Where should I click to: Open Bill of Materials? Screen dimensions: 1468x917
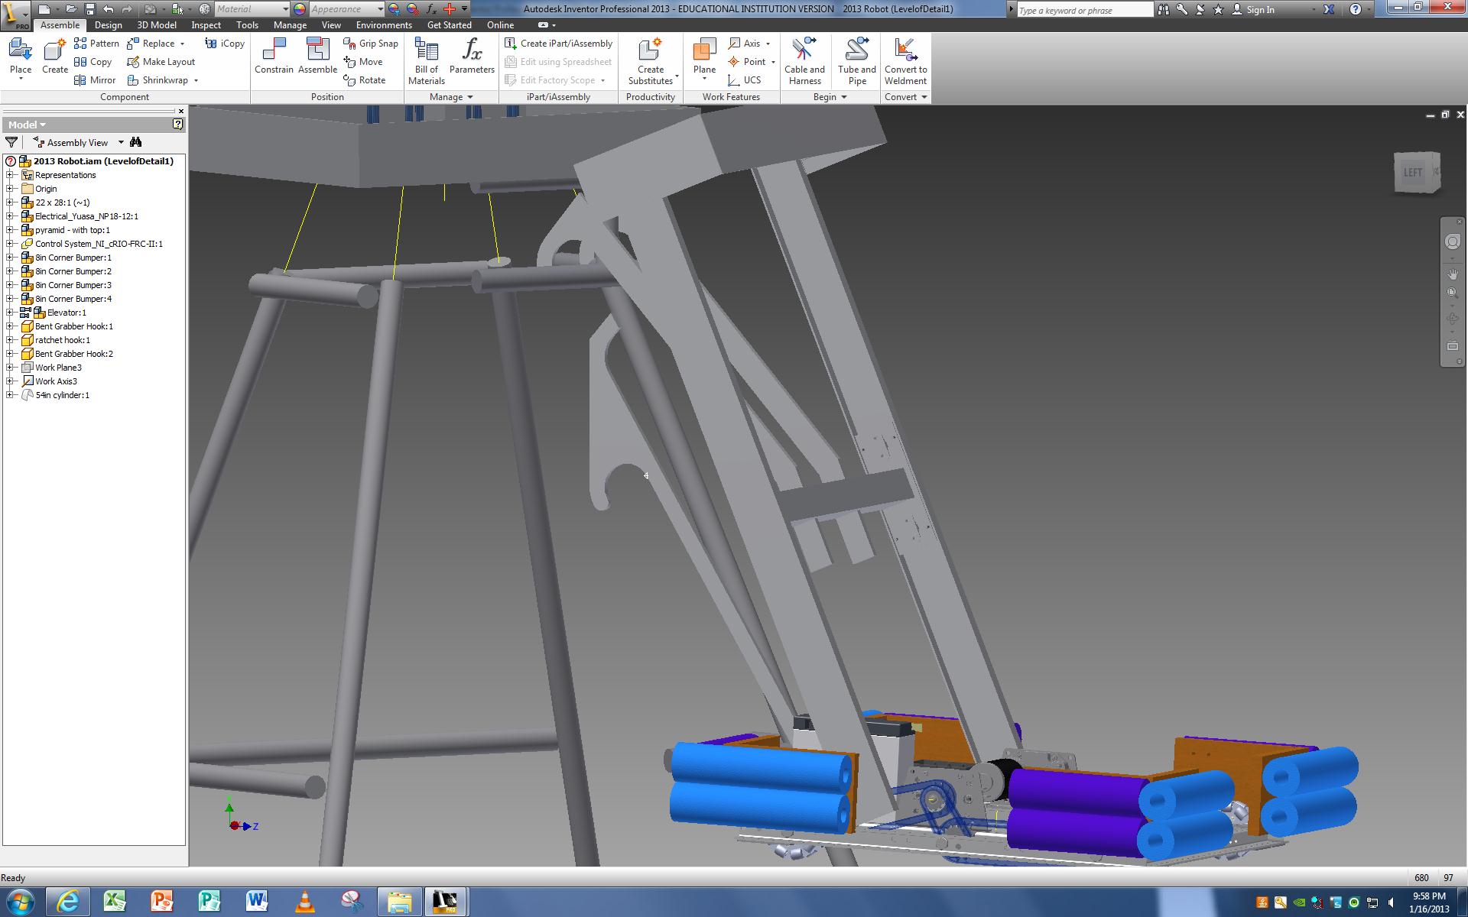pos(426,61)
